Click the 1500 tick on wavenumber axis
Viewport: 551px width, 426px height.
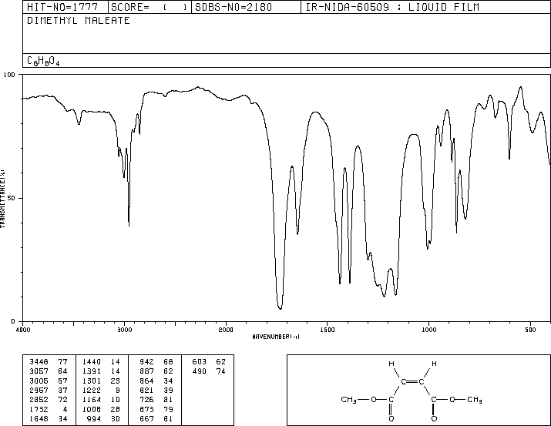(327, 330)
